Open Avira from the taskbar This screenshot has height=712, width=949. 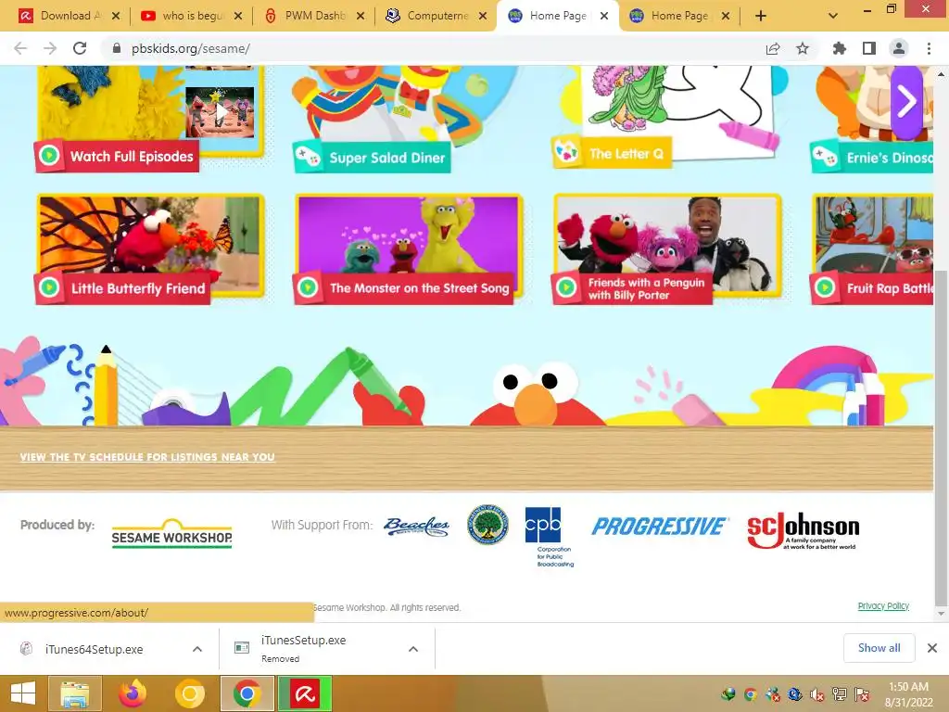(304, 693)
